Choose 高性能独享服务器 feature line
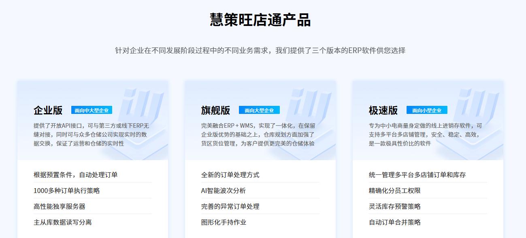Viewport: 526px width, 238px height. (60, 206)
